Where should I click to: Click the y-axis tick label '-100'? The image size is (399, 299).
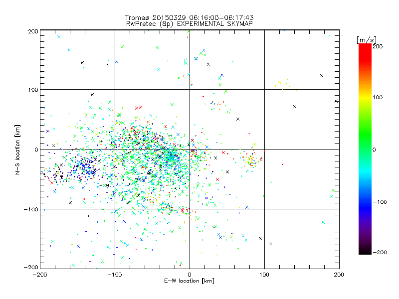tap(31, 209)
